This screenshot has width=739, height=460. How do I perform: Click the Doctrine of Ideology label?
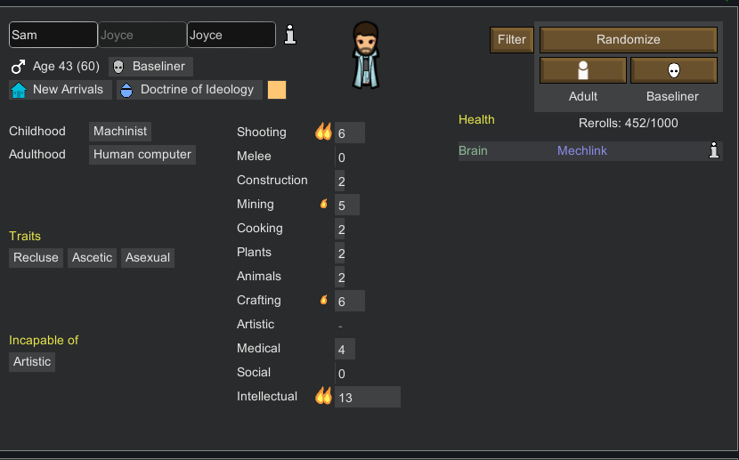pos(197,90)
